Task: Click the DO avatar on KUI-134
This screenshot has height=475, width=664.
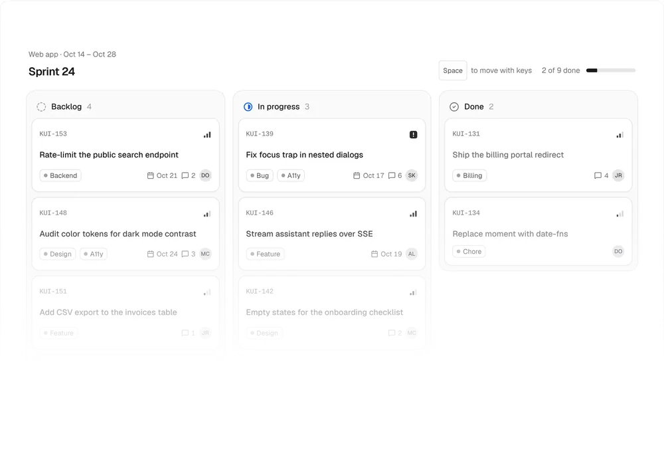Action: pos(618,251)
